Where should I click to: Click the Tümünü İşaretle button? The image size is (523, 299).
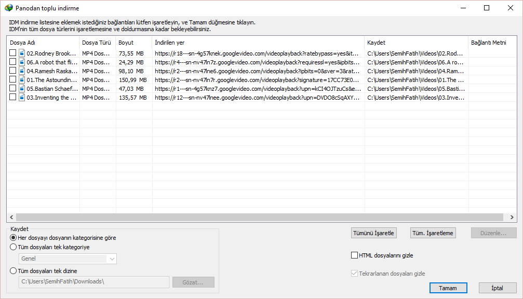click(374, 233)
